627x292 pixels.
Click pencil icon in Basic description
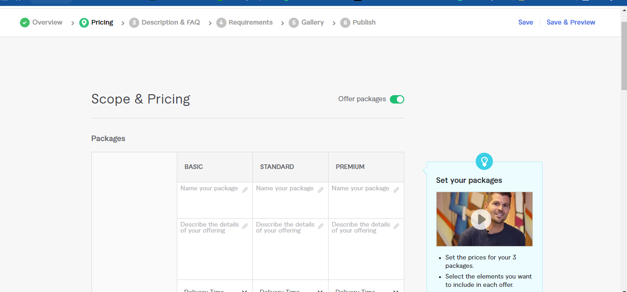245,226
